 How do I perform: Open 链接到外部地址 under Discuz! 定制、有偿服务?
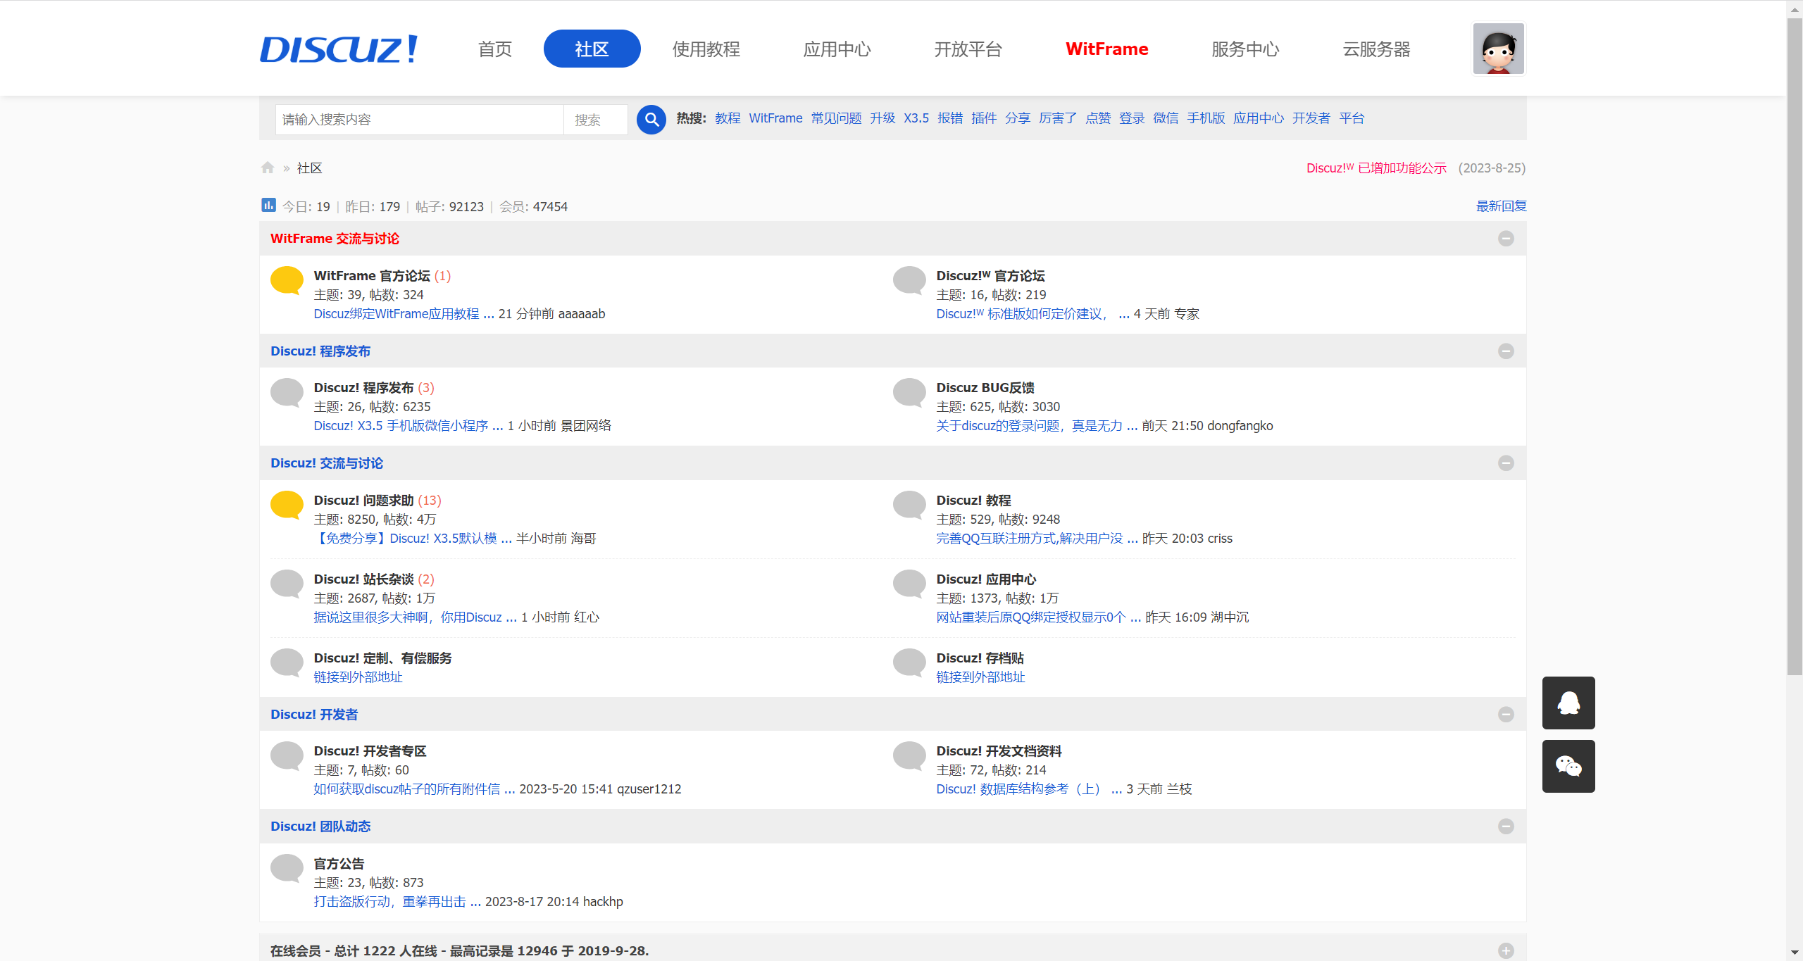[x=358, y=677]
